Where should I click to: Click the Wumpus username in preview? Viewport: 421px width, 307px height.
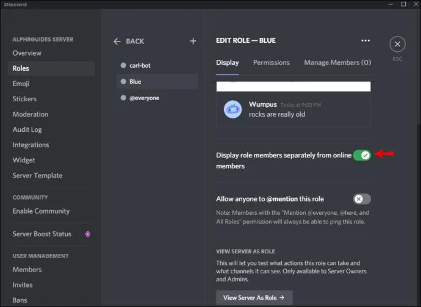(262, 104)
